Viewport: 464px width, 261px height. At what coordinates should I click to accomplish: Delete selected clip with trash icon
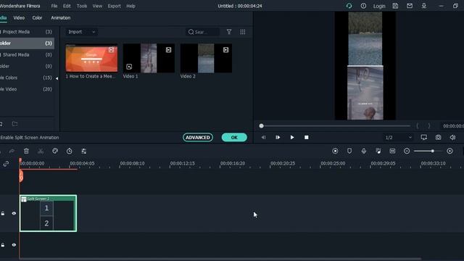pyautogui.click(x=26, y=152)
